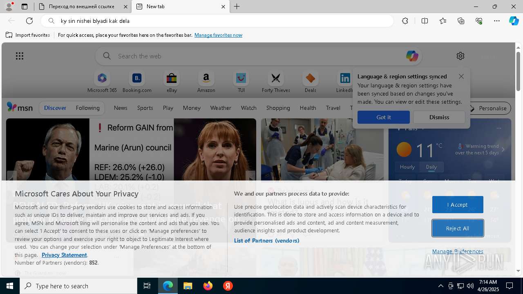Open the volume control in system tray
Image resolution: width=523 pixels, height=294 pixels.
(470, 286)
